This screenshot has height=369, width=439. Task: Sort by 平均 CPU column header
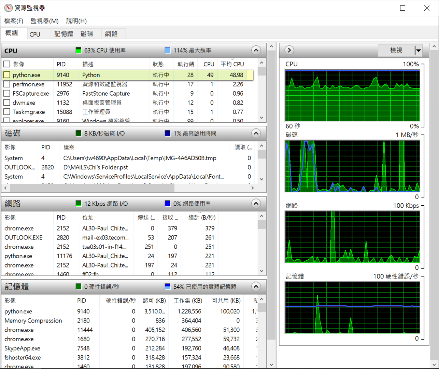click(232, 64)
